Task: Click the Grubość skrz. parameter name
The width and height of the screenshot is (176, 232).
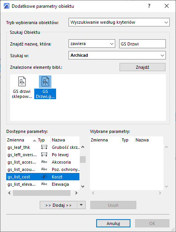Action: coord(66,147)
